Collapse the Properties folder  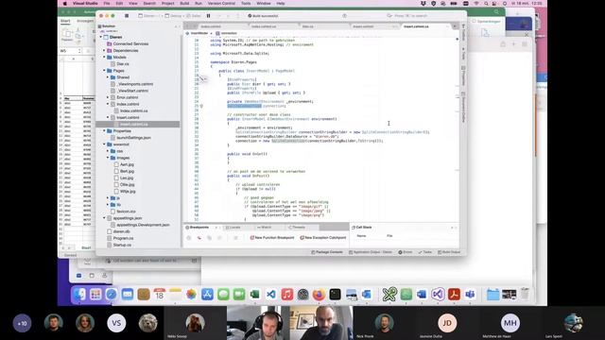[104, 131]
